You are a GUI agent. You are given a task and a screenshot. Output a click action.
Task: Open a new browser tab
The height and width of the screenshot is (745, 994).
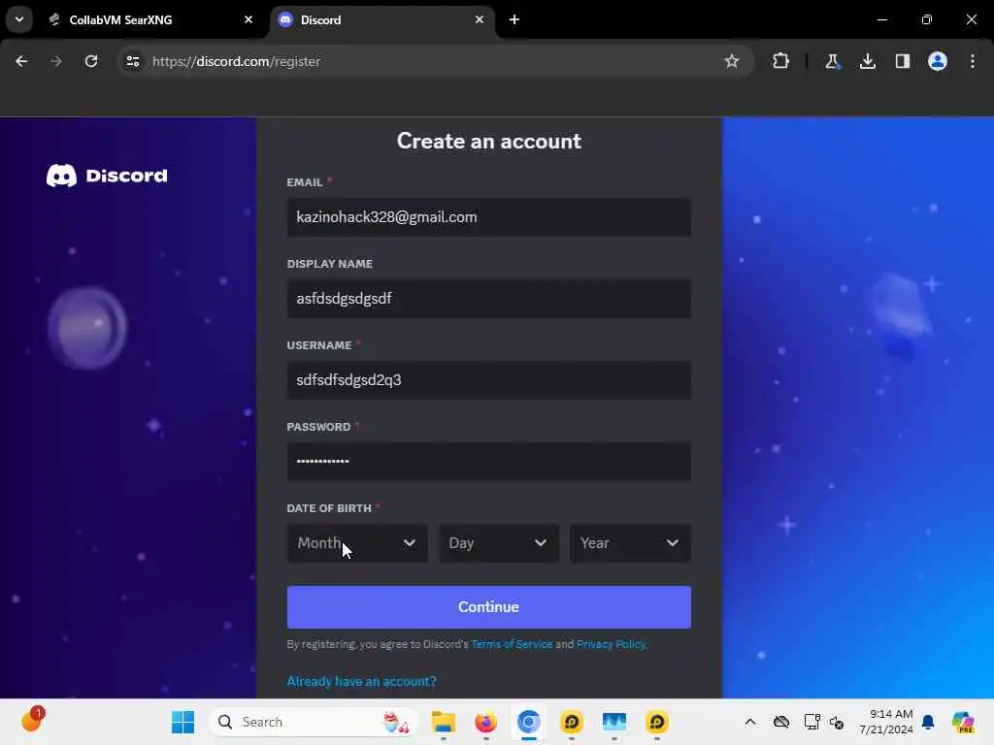coord(514,19)
